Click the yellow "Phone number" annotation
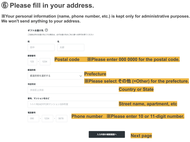This screenshot has height=142, width=190. click(x=87, y=116)
